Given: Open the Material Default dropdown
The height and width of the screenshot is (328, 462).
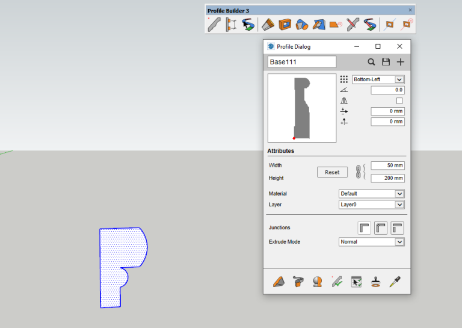Looking at the screenshot, I should point(372,194).
